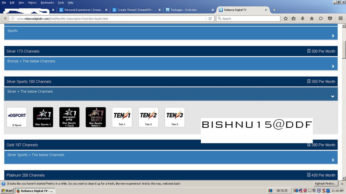Click the page vertical scrollbar thumb
The image size is (346, 194).
[x=344, y=50]
